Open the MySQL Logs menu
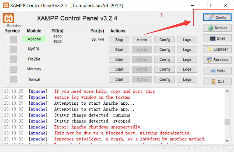This screenshot has height=152, width=234. click(187, 50)
